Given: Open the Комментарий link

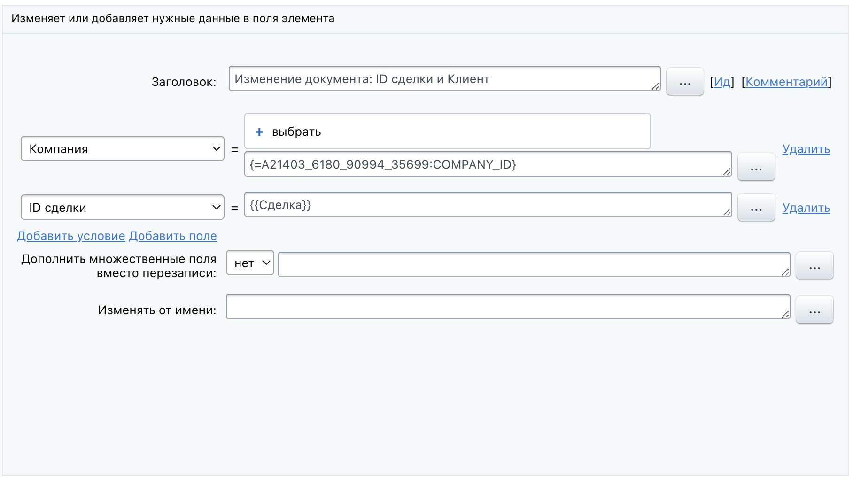Looking at the screenshot, I should tap(786, 82).
